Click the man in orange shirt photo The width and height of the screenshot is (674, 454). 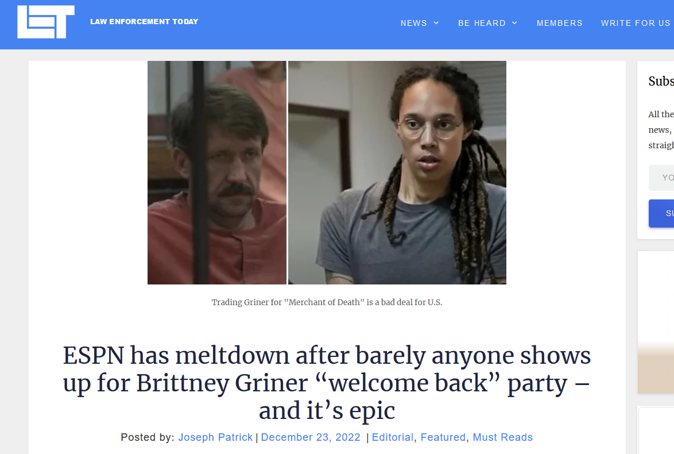click(x=217, y=172)
